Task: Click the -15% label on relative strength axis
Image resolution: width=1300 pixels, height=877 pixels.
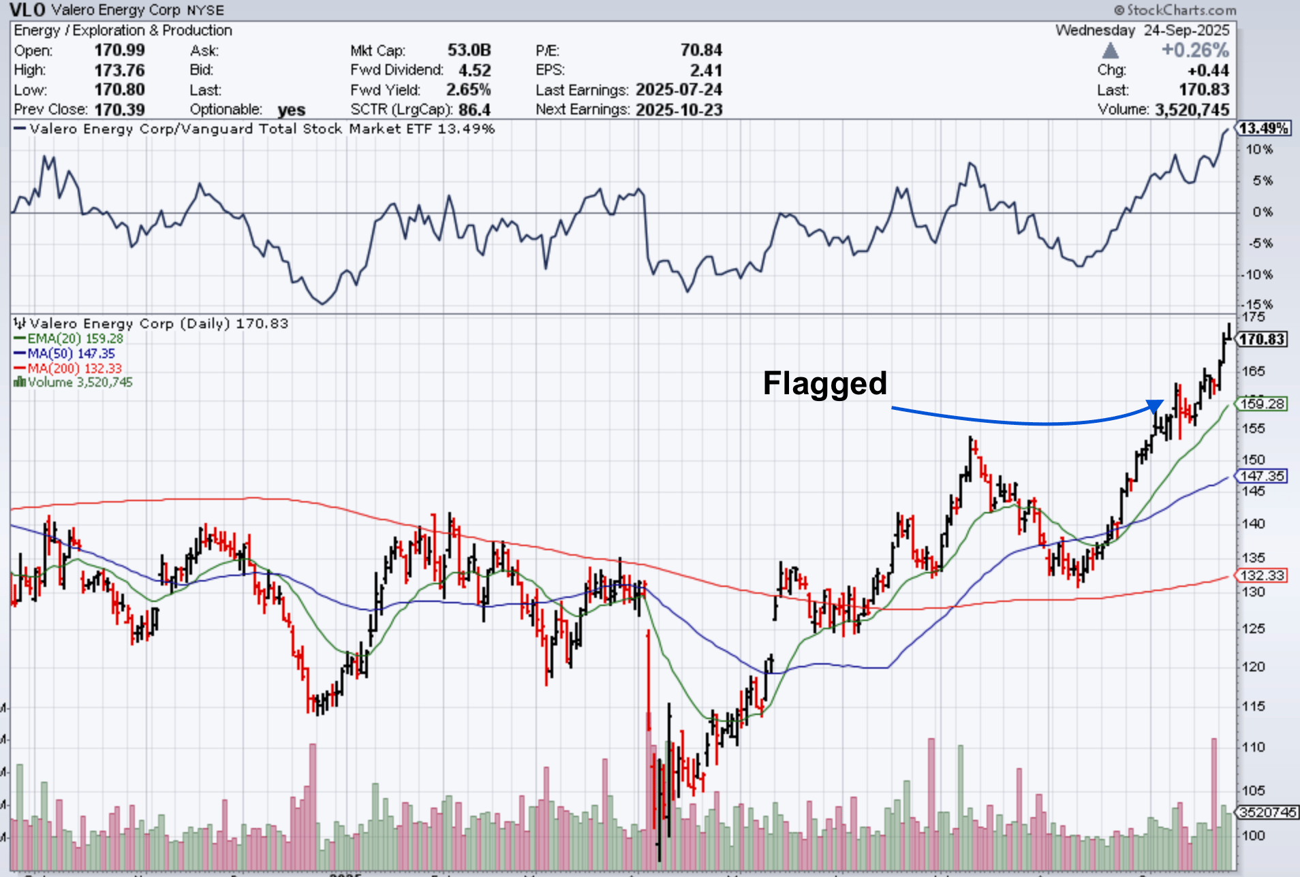Action: point(1258,304)
